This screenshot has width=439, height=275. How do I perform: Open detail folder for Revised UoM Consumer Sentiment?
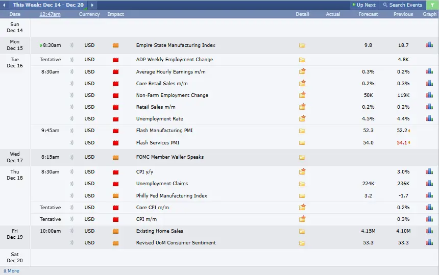pos(302,243)
